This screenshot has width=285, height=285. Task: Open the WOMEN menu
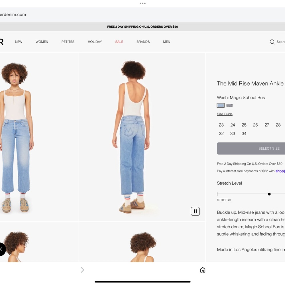(x=42, y=42)
